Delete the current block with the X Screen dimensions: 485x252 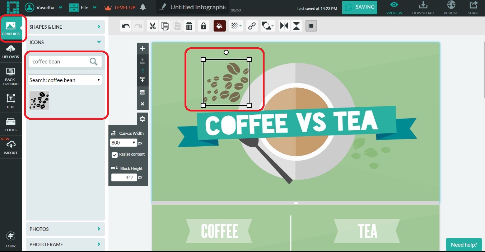click(143, 104)
